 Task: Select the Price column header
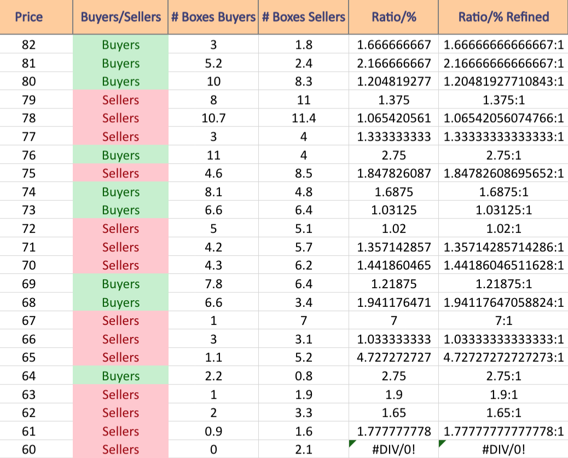[x=36, y=17]
